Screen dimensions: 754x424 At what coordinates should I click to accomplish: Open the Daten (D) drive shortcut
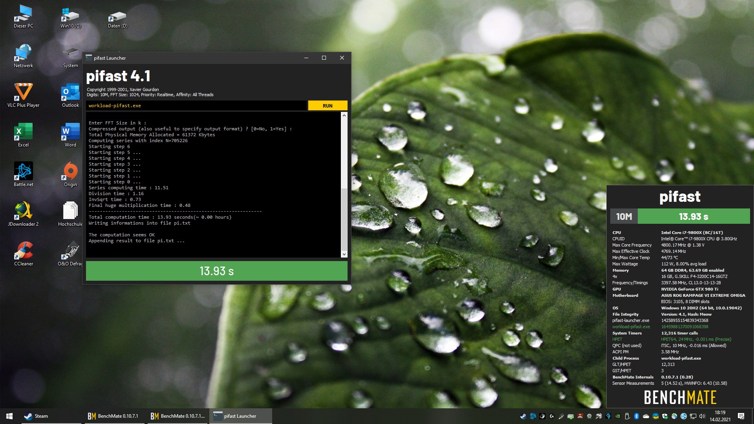point(117,20)
